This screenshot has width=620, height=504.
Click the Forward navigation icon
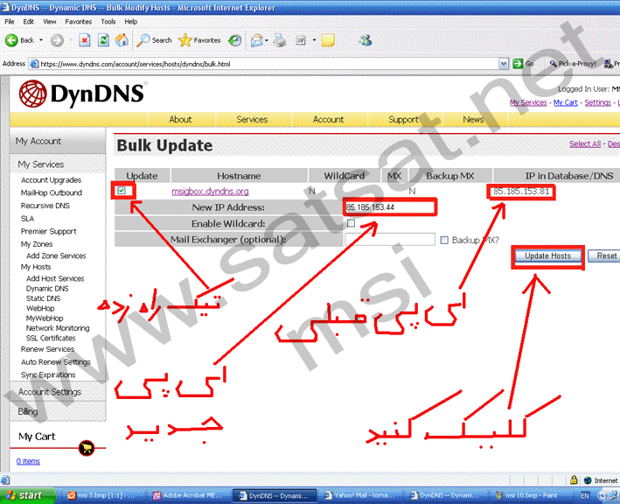click(x=58, y=40)
